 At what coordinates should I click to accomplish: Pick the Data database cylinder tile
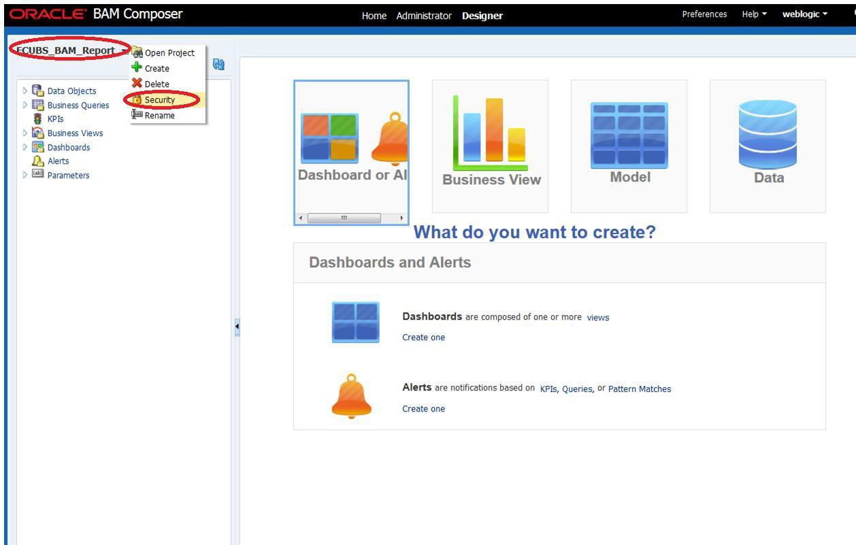[768, 146]
